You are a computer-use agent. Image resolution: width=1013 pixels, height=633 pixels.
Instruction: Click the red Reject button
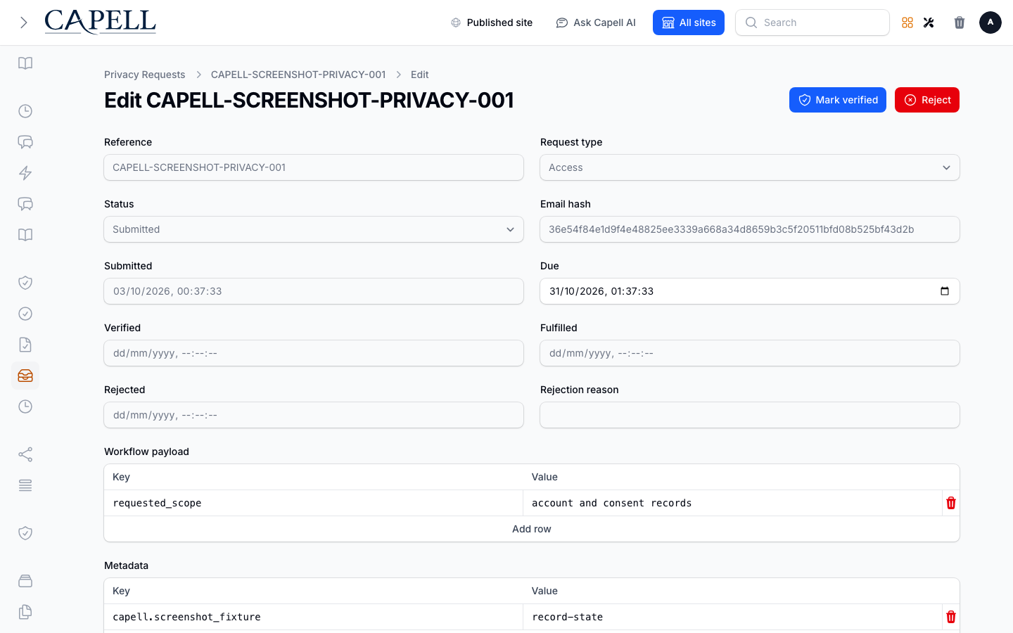927,100
